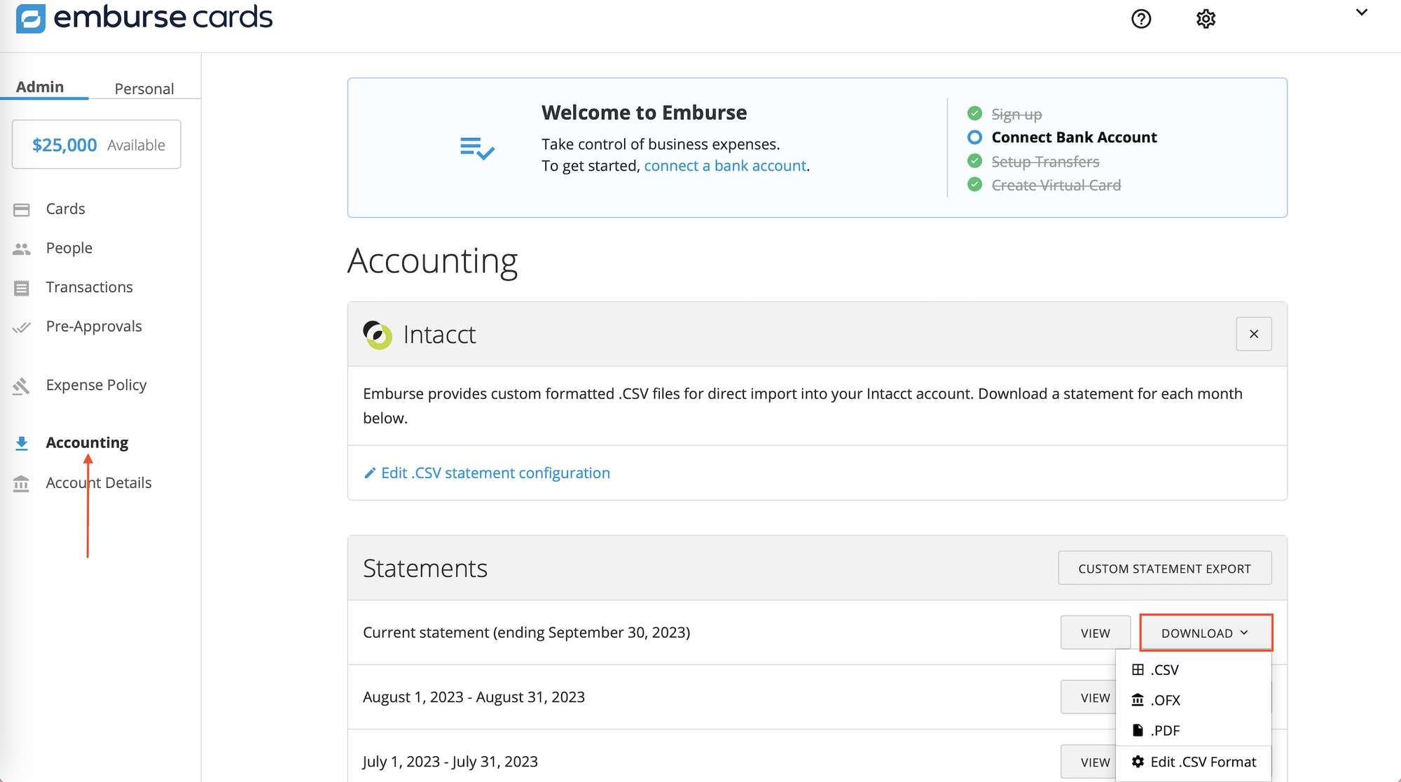Image resolution: width=1401 pixels, height=782 pixels.
Task: Click the Expense Policy gavel icon
Action: point(22,385)
